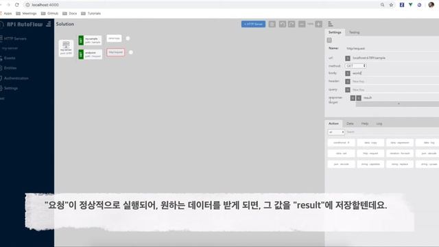Image resolution: width=439 pixels, height=247 pixels.
Task: Select my-server in the sidebar
Action: 10,48
